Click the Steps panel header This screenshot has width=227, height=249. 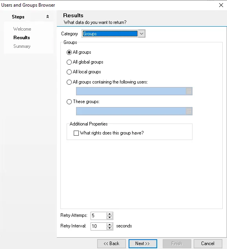coord(29,17)
